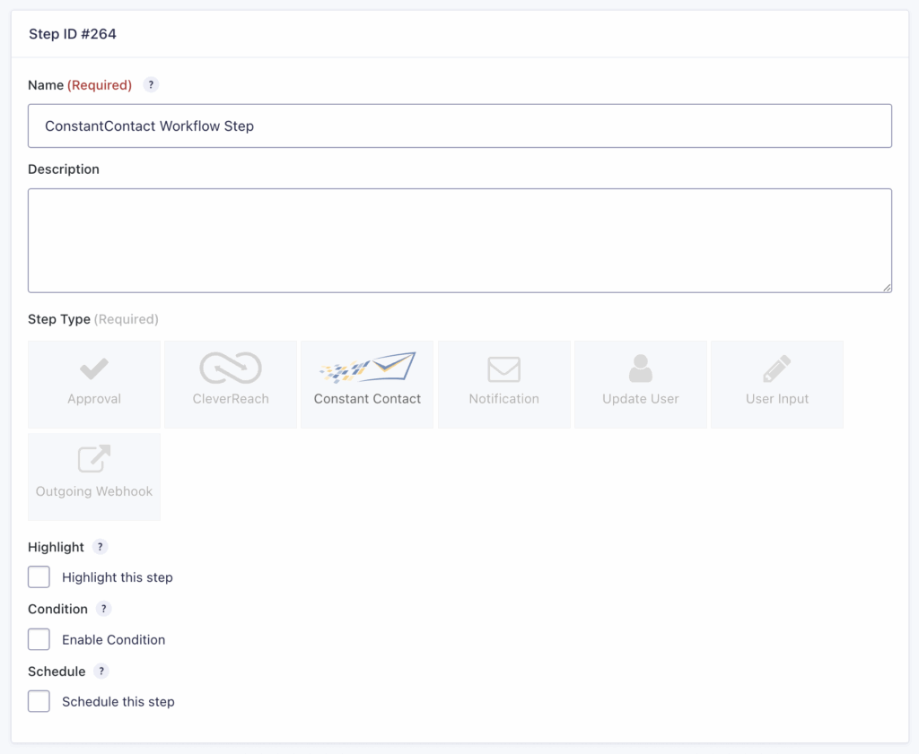Check the Schedule this step checkbox
Viewport: 919px width, 754px height.
pos(39,701)
